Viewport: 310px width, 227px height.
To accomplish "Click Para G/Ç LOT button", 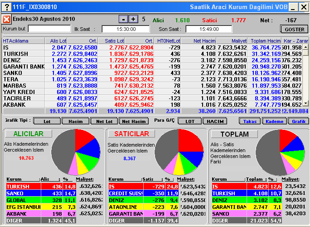I will [x=190, y=121].
